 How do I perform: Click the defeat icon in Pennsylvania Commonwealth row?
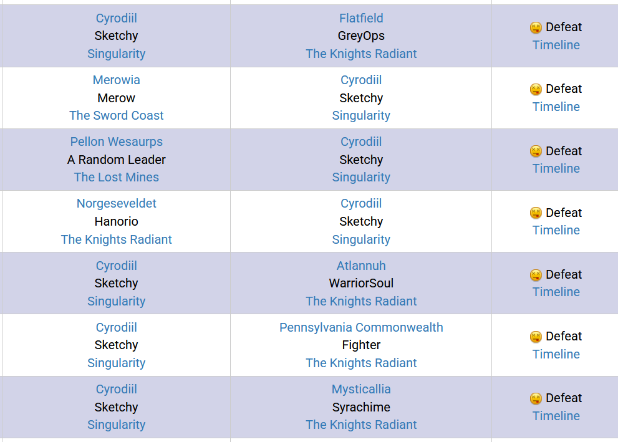click(x=536, y=337)
